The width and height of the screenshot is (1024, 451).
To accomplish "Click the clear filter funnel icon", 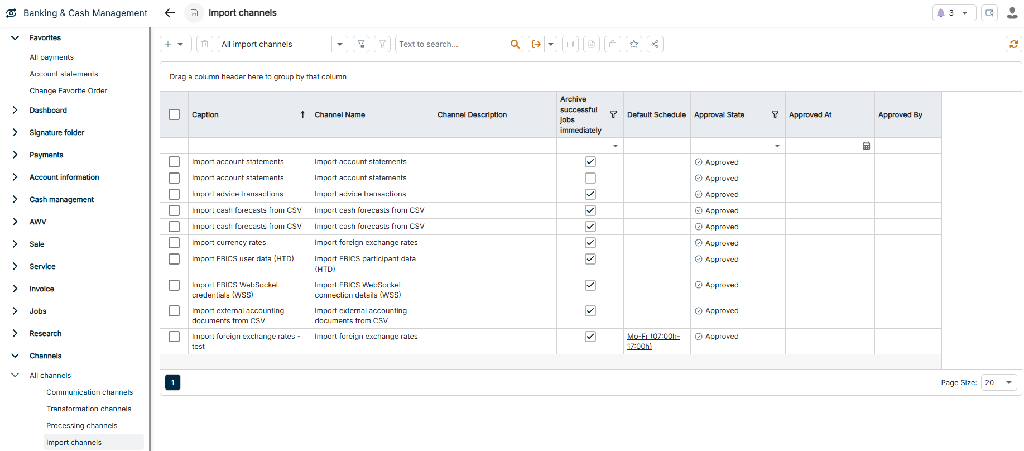I will (382, 44).
